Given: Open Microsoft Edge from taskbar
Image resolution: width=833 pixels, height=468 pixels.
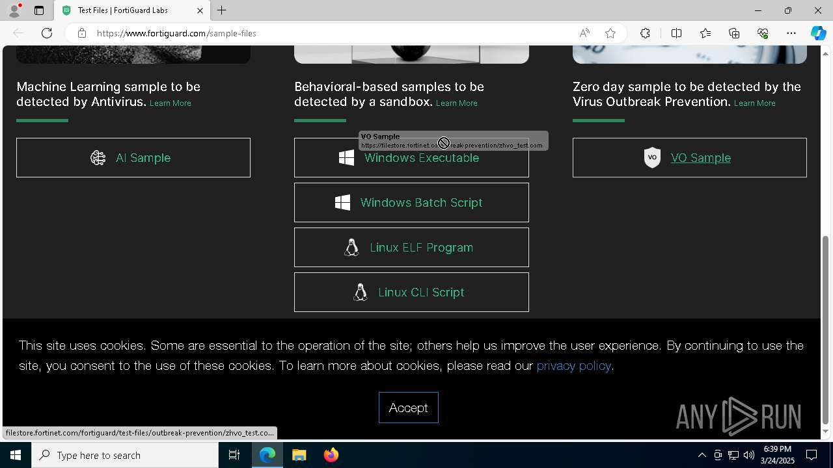Looking at the screenshot, I should coord(267,455).
